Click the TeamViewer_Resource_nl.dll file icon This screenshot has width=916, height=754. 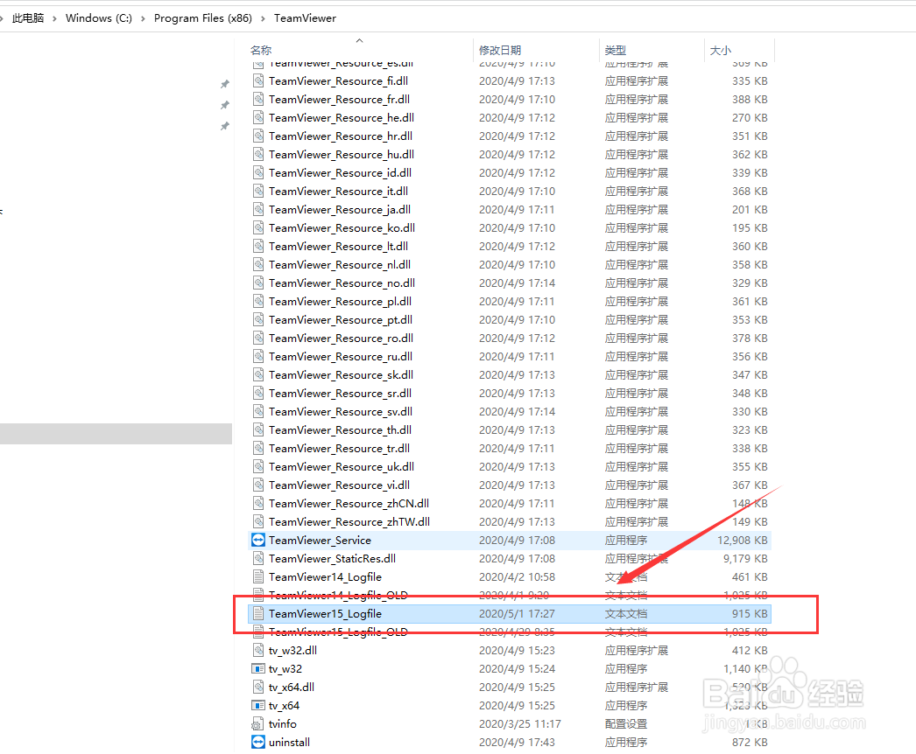click(257, 264)
